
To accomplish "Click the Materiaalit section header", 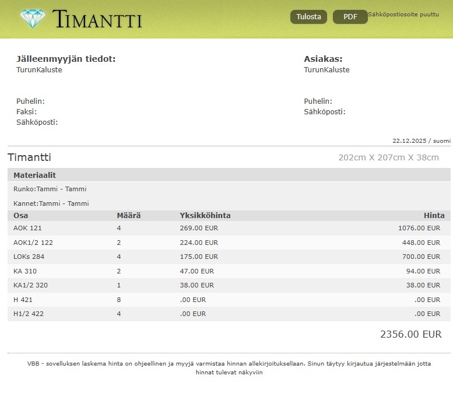I will coord(34,175).
